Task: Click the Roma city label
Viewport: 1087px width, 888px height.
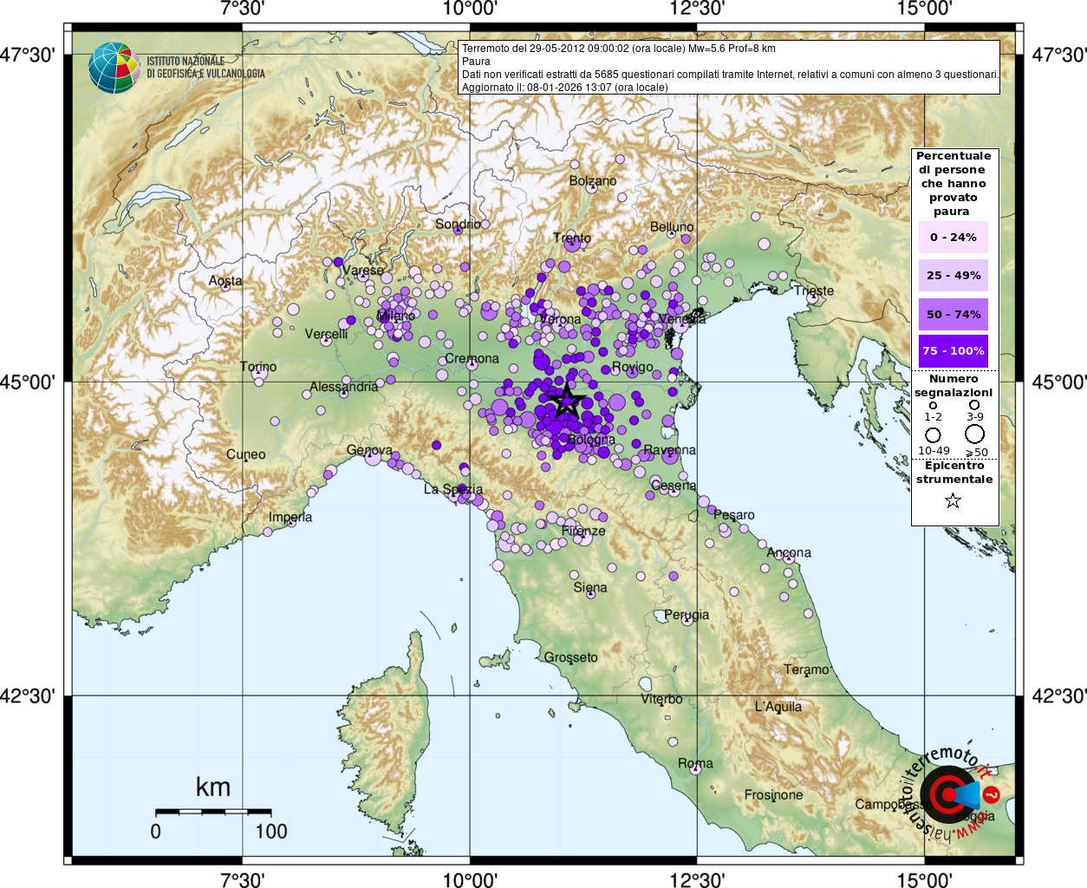Action: click(x=695, y=763)
